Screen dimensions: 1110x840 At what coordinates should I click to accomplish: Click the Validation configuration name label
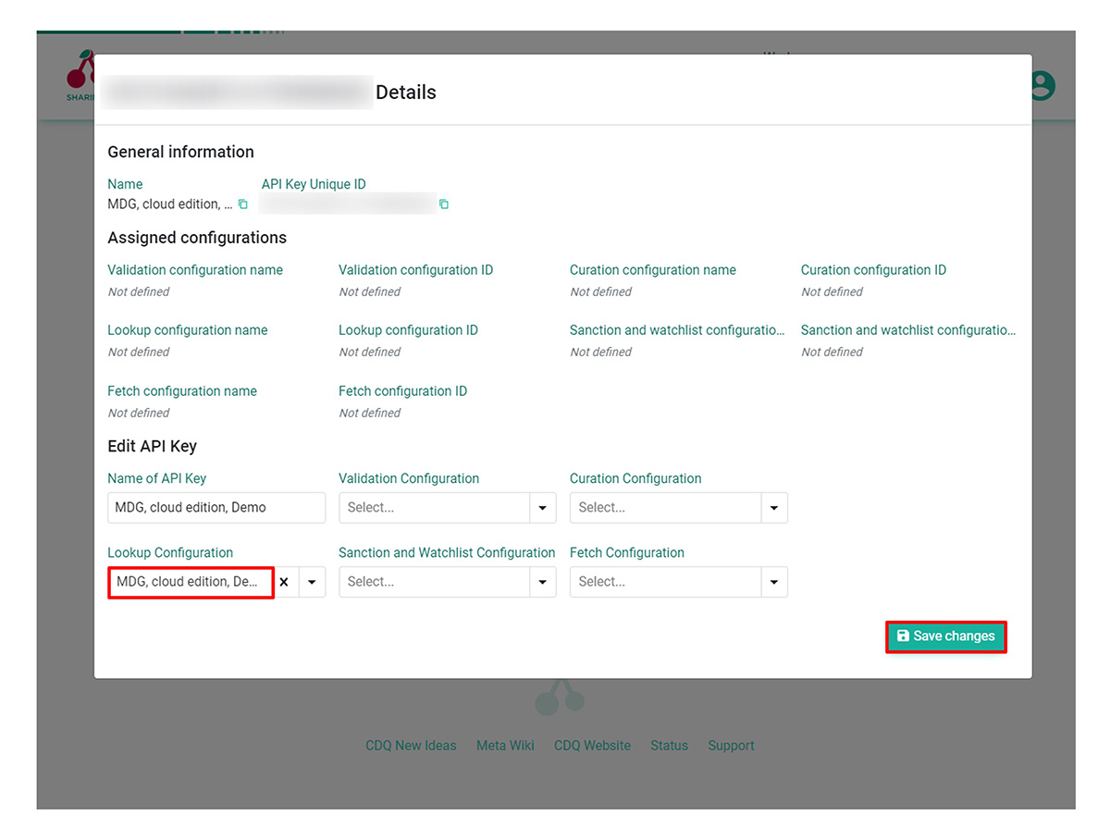(195, 270)
